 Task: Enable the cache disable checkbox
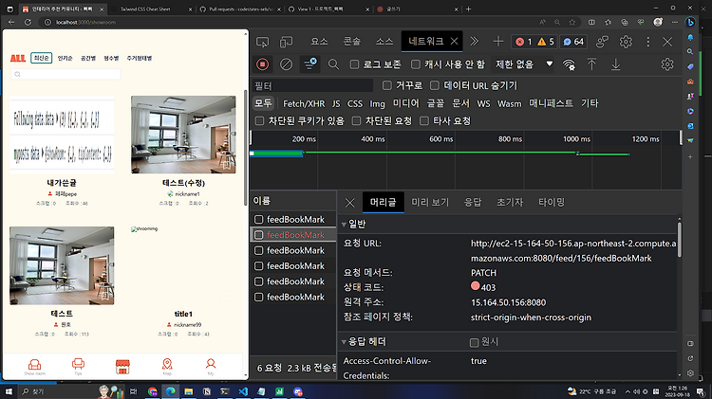tap(416, 64)
